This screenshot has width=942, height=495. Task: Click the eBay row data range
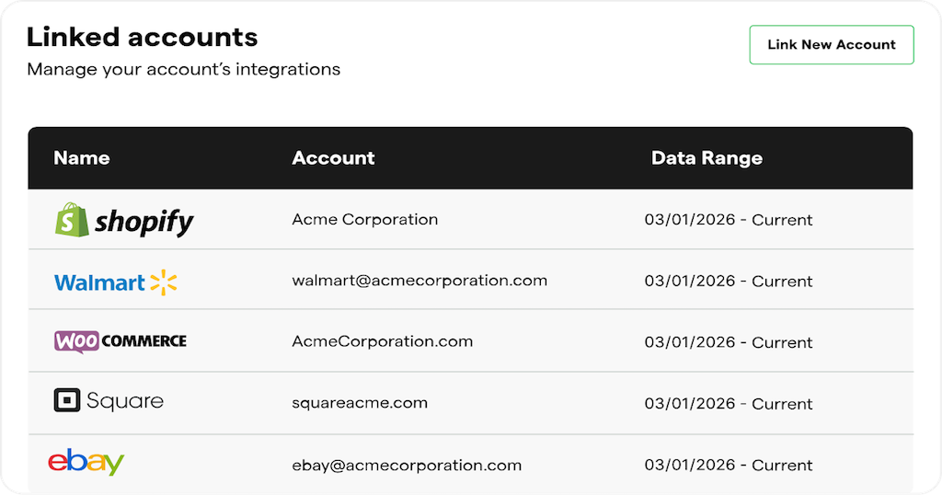pos(728,465)
